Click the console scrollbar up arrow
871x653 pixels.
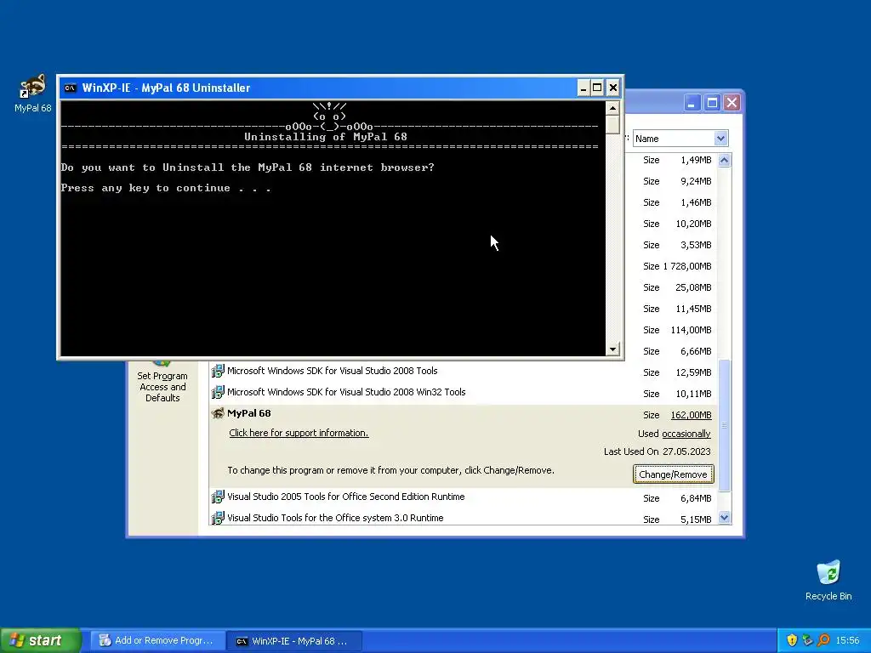pos(612,108)
